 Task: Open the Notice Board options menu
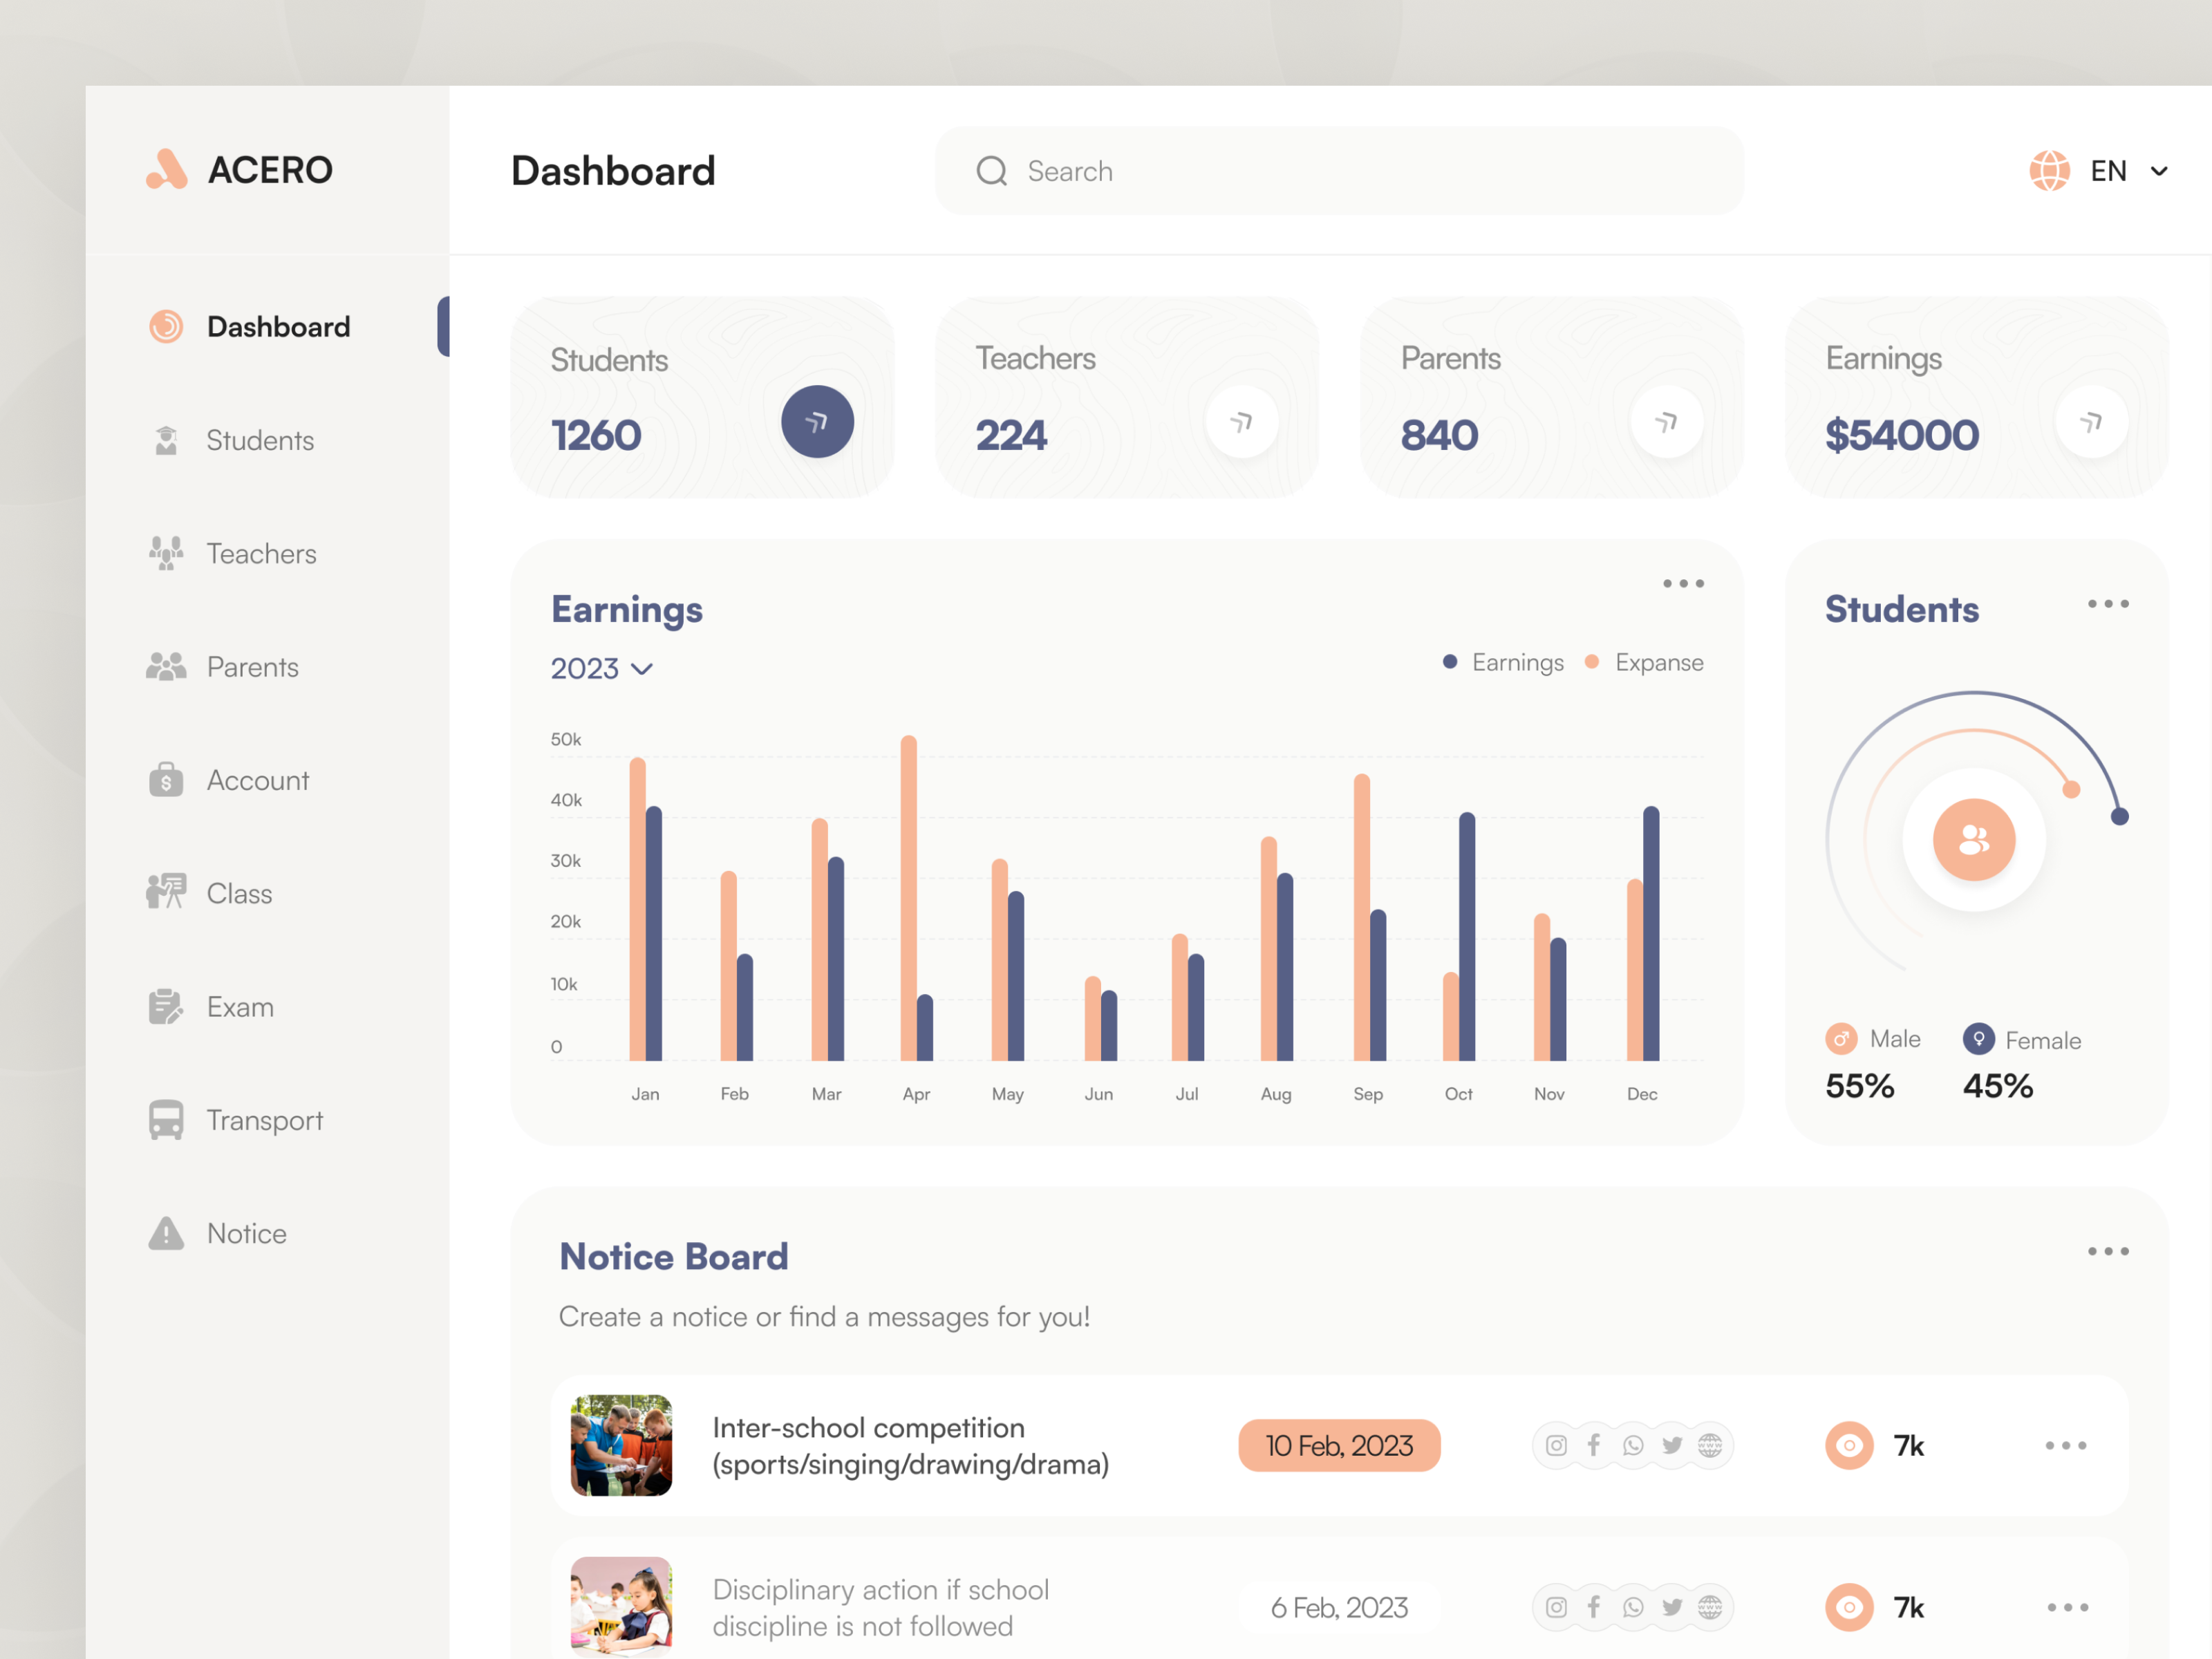[x=2107, y=1250]
